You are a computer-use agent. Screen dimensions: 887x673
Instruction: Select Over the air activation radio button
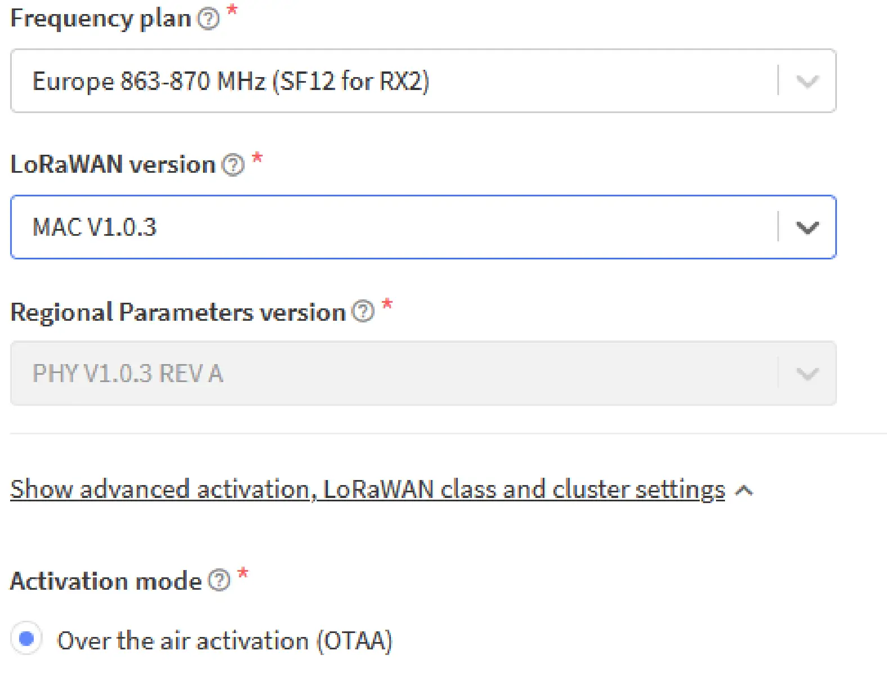pyautogui.click(x=26, y=639)
